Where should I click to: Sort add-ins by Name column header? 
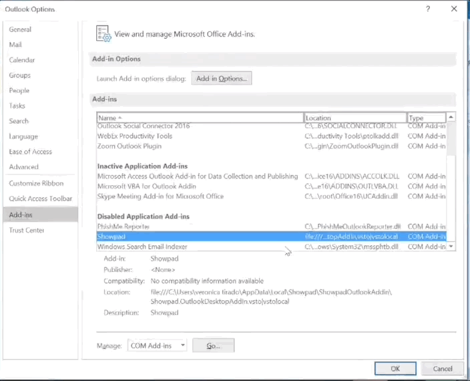tap(200, 118)
